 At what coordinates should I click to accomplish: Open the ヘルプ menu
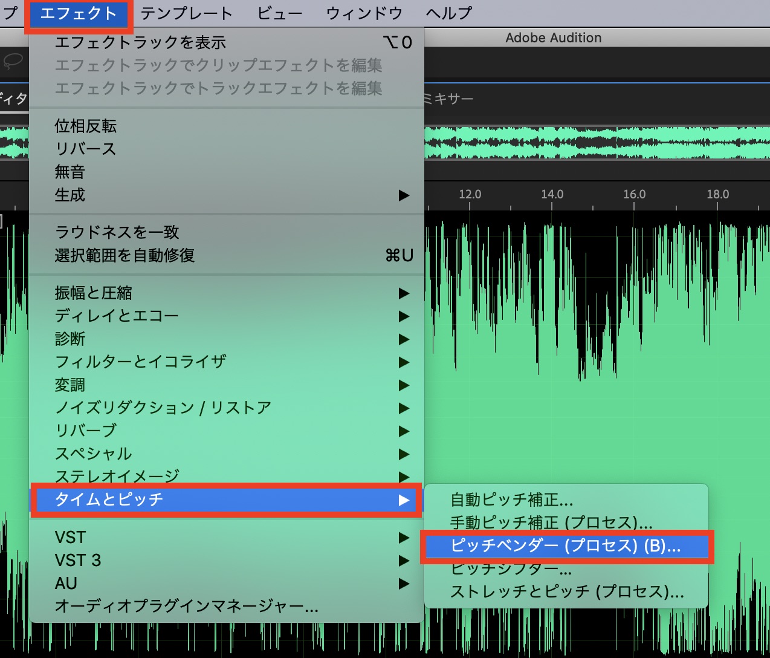click(449, 13)
